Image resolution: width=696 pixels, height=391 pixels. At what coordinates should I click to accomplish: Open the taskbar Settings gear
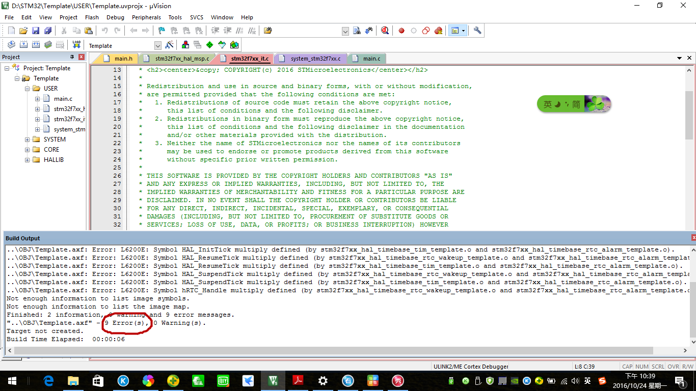point(323,380)
